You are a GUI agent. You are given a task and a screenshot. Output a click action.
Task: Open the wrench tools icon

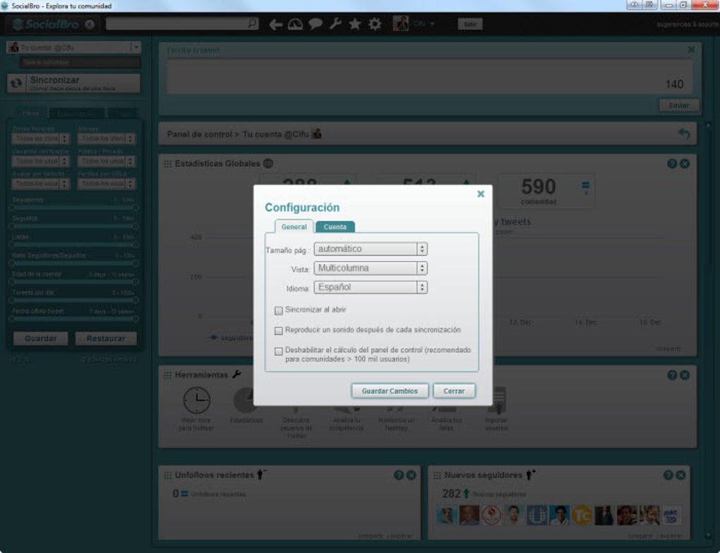click(335, 24)
